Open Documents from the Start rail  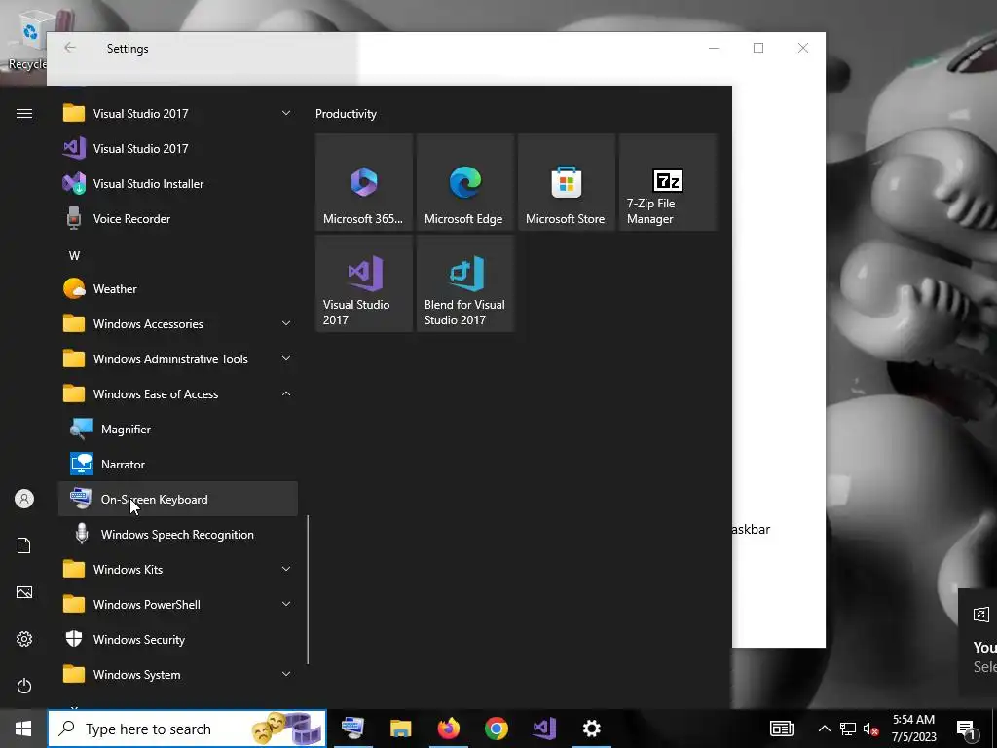(24, 545)
